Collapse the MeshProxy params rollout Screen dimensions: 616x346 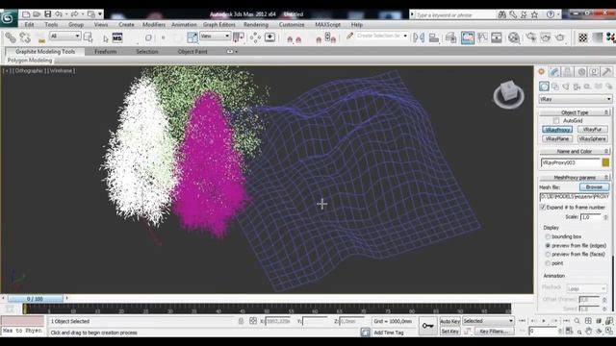575,177
